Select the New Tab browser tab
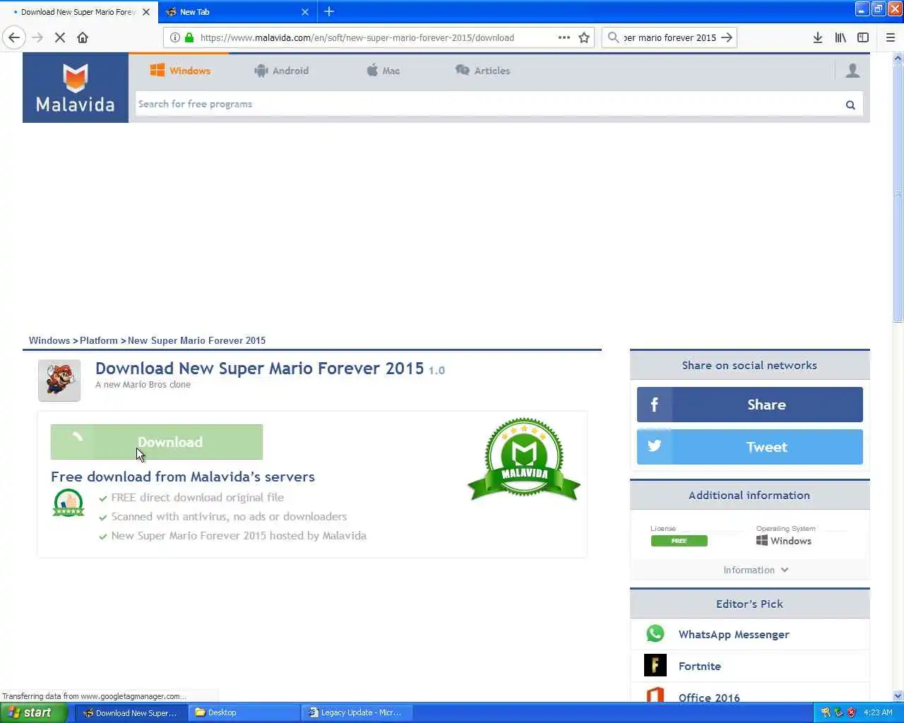Image resolution: width=904 pixels, height=723 pixels. click(237, 12)
